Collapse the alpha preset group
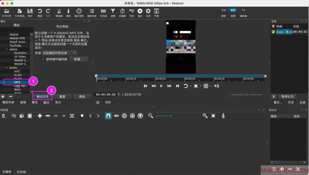Image resolution: width=309 pixels, height=175 pixels. pyautogui.click(x=7, y=49)
